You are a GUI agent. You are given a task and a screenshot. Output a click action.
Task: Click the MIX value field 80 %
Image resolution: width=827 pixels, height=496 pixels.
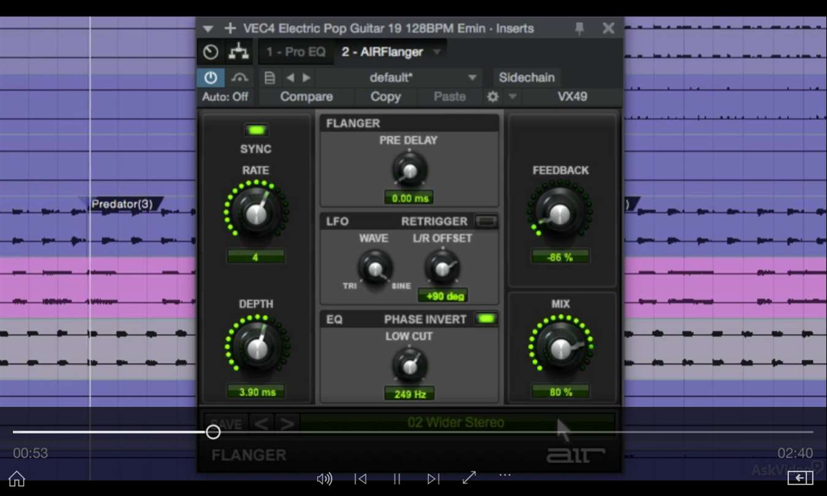(x=560, y=391)
